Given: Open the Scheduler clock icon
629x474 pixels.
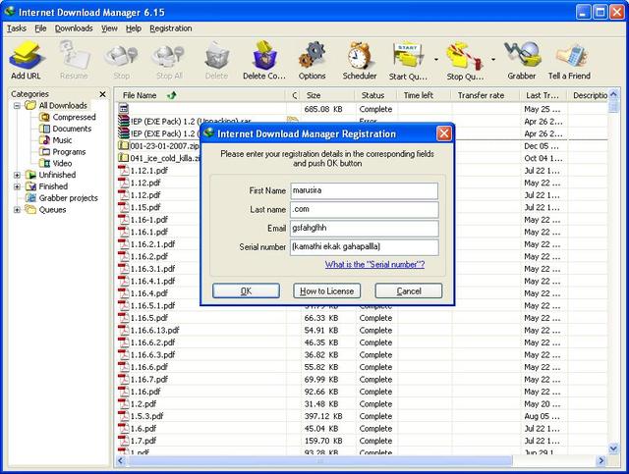Looking at the screenshot, I should 360,59.
